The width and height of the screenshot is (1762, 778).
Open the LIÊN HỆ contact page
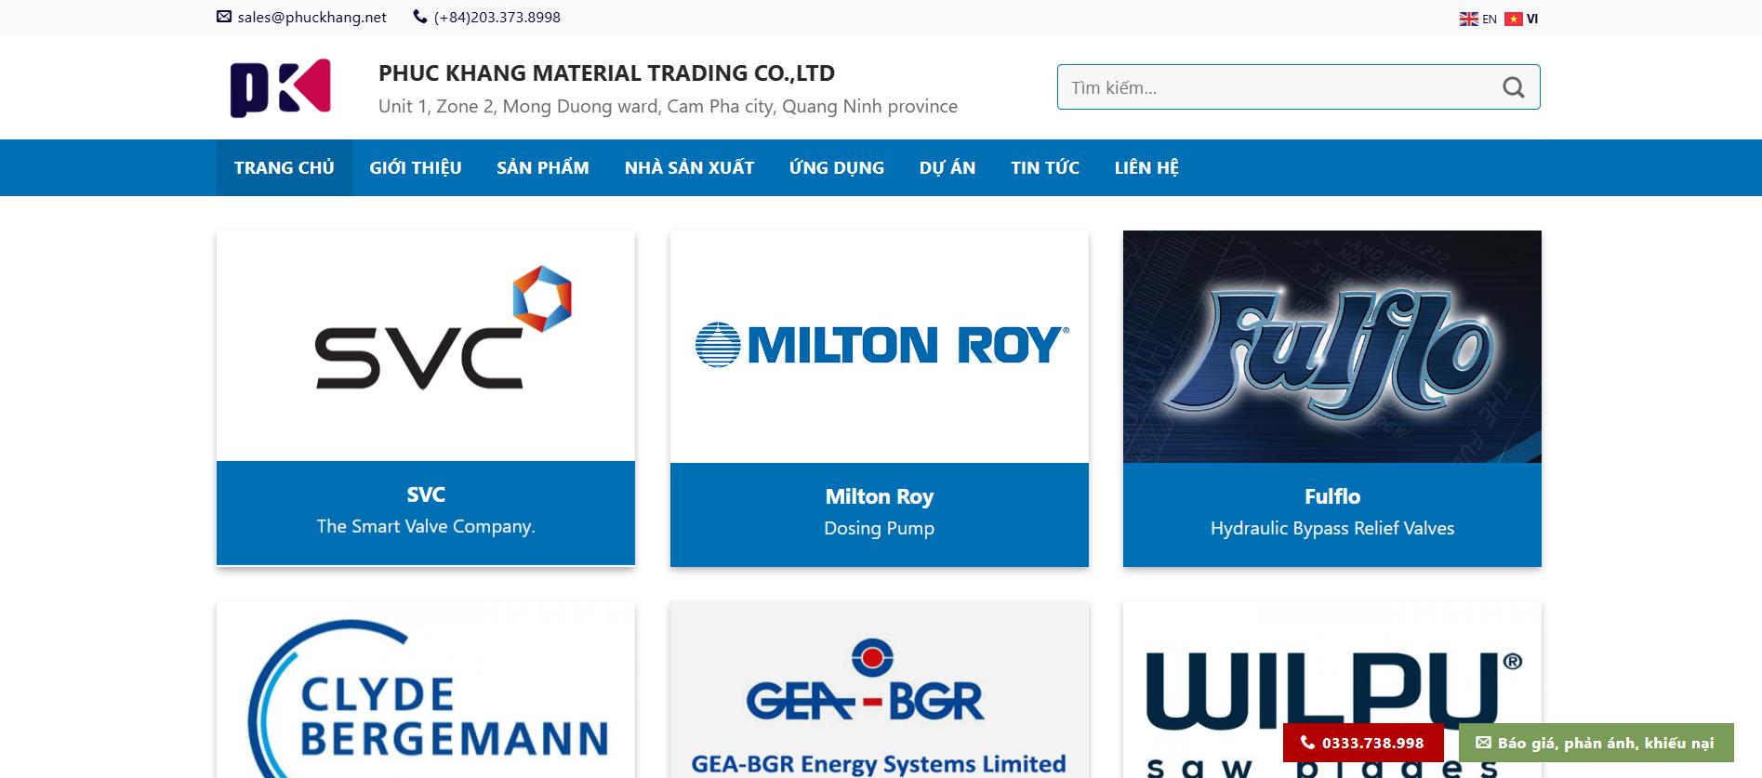[x=1146, y=168]
